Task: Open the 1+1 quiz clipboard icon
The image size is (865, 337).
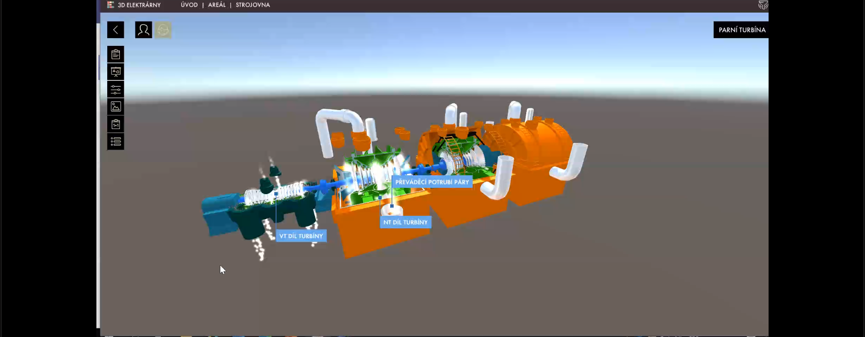Action: pos(116,124)
